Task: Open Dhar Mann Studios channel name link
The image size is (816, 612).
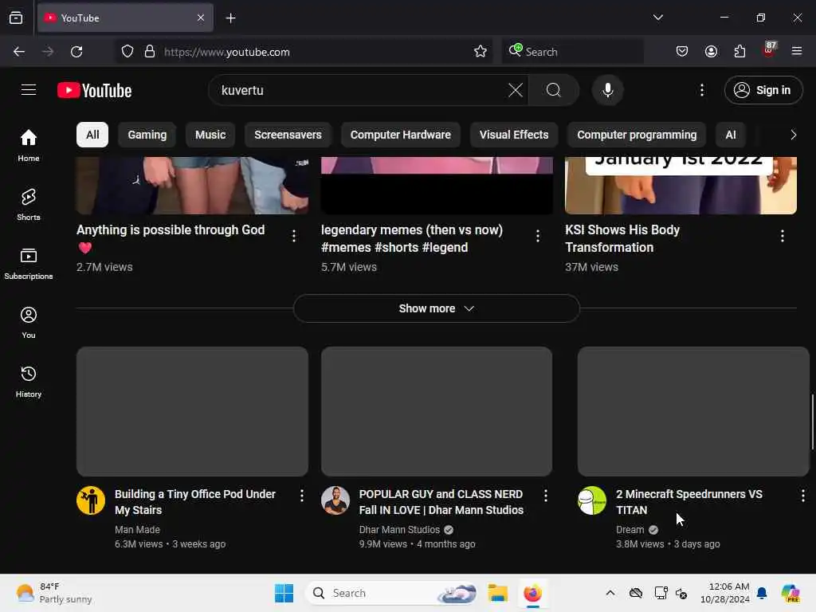Action: click(x=399, y=530)
